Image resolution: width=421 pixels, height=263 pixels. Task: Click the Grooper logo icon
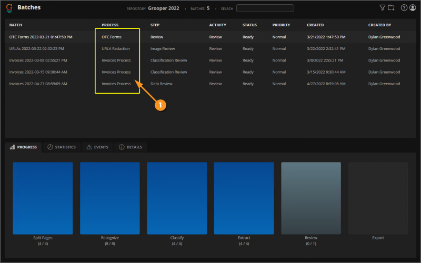(x=9, y=8)
